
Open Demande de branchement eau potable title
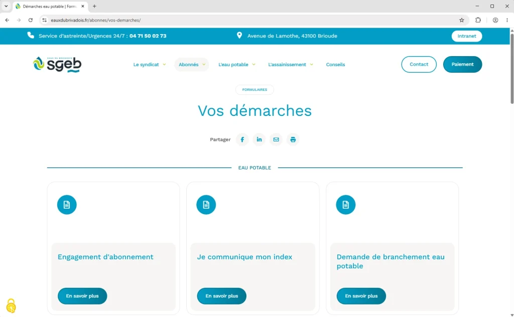(391, 261)
